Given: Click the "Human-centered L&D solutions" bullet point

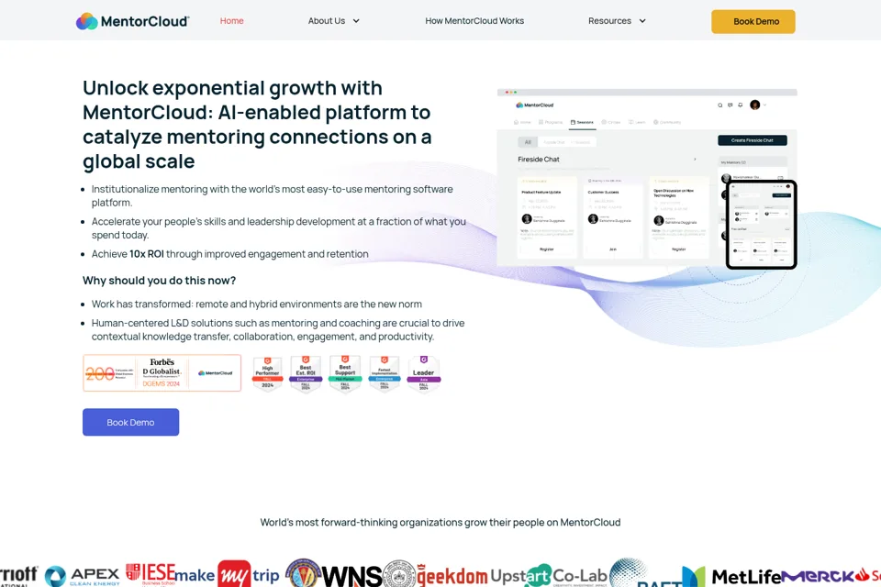Looking at the screenshot, I should [278, 330].
